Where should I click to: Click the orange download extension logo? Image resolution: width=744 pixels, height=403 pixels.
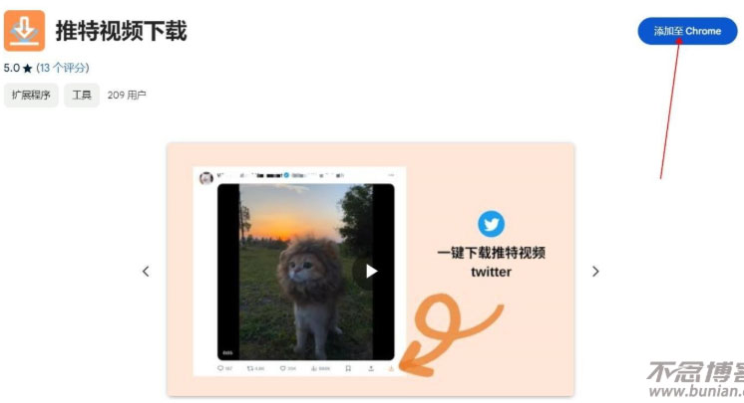(24, 31)
